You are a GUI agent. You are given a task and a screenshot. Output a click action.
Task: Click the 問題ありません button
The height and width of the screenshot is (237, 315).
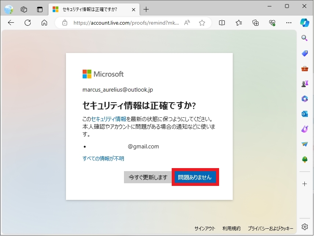click(x=195, y=177)
